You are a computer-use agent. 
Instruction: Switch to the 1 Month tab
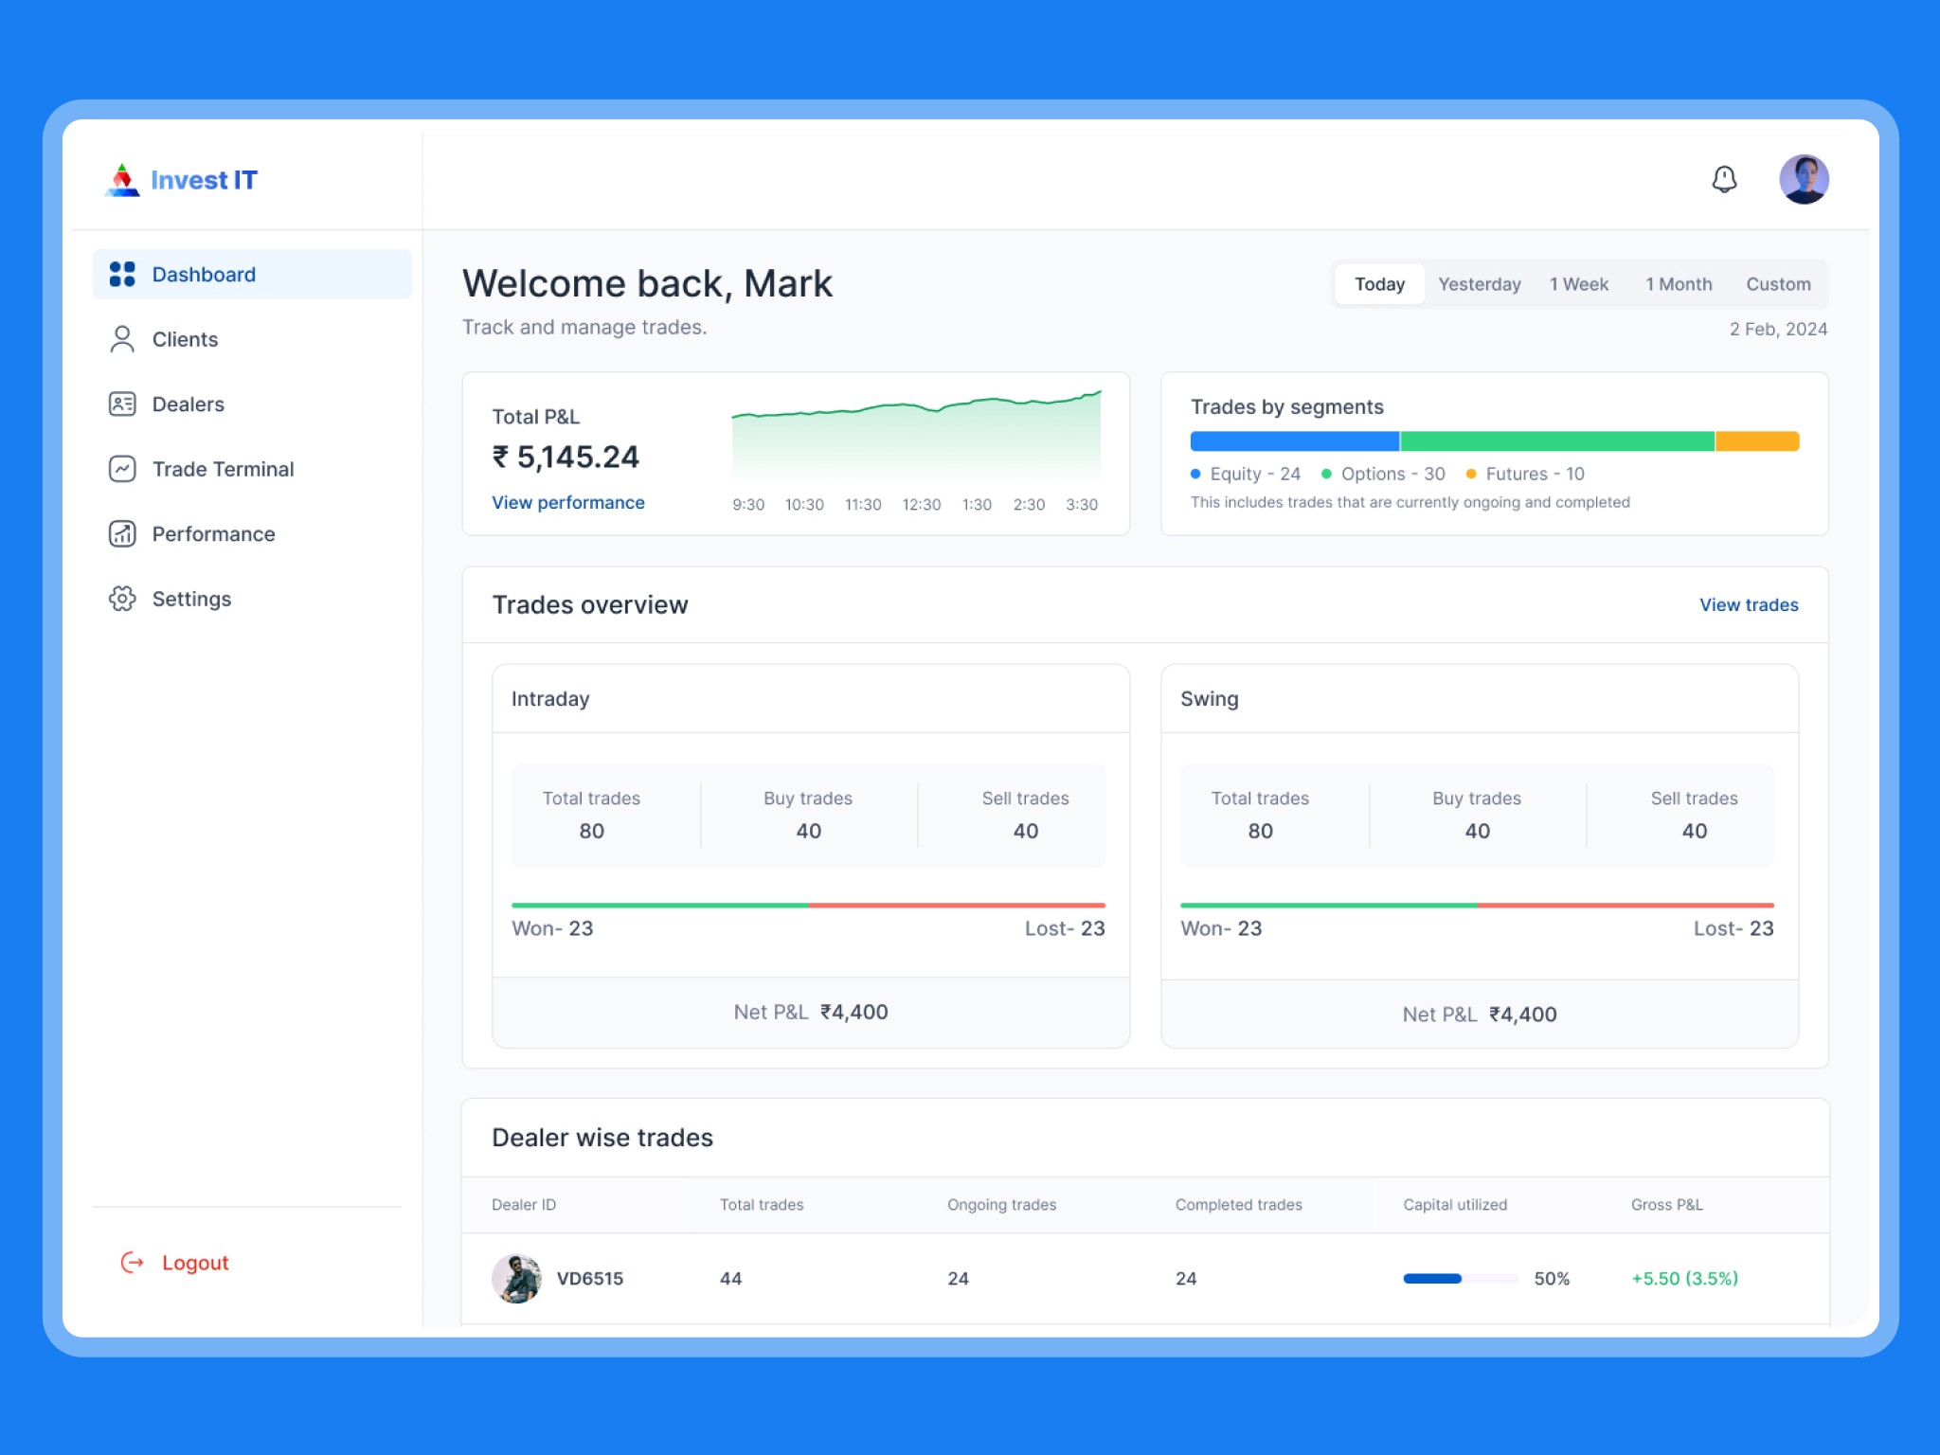[1679, 284]
